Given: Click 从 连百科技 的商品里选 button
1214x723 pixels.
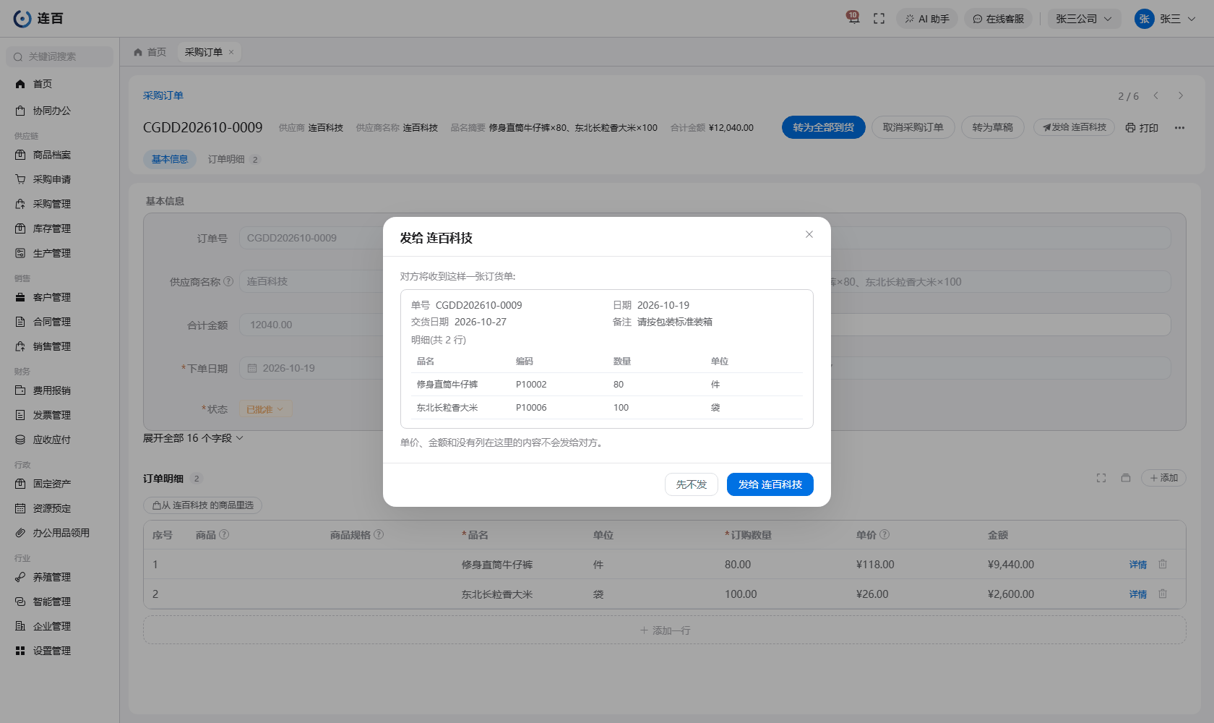Looking at the screenshot, I should coord(203,505).
